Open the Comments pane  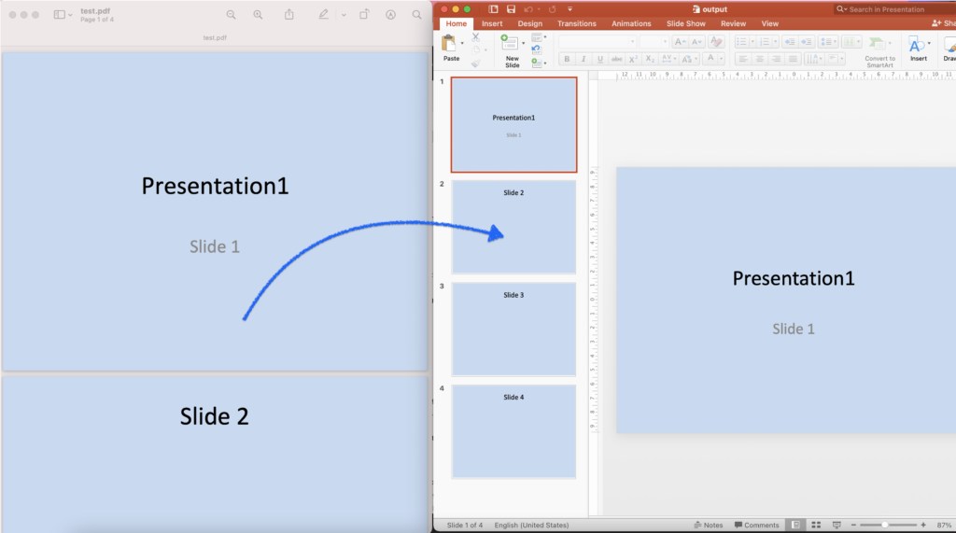point(757,526)
